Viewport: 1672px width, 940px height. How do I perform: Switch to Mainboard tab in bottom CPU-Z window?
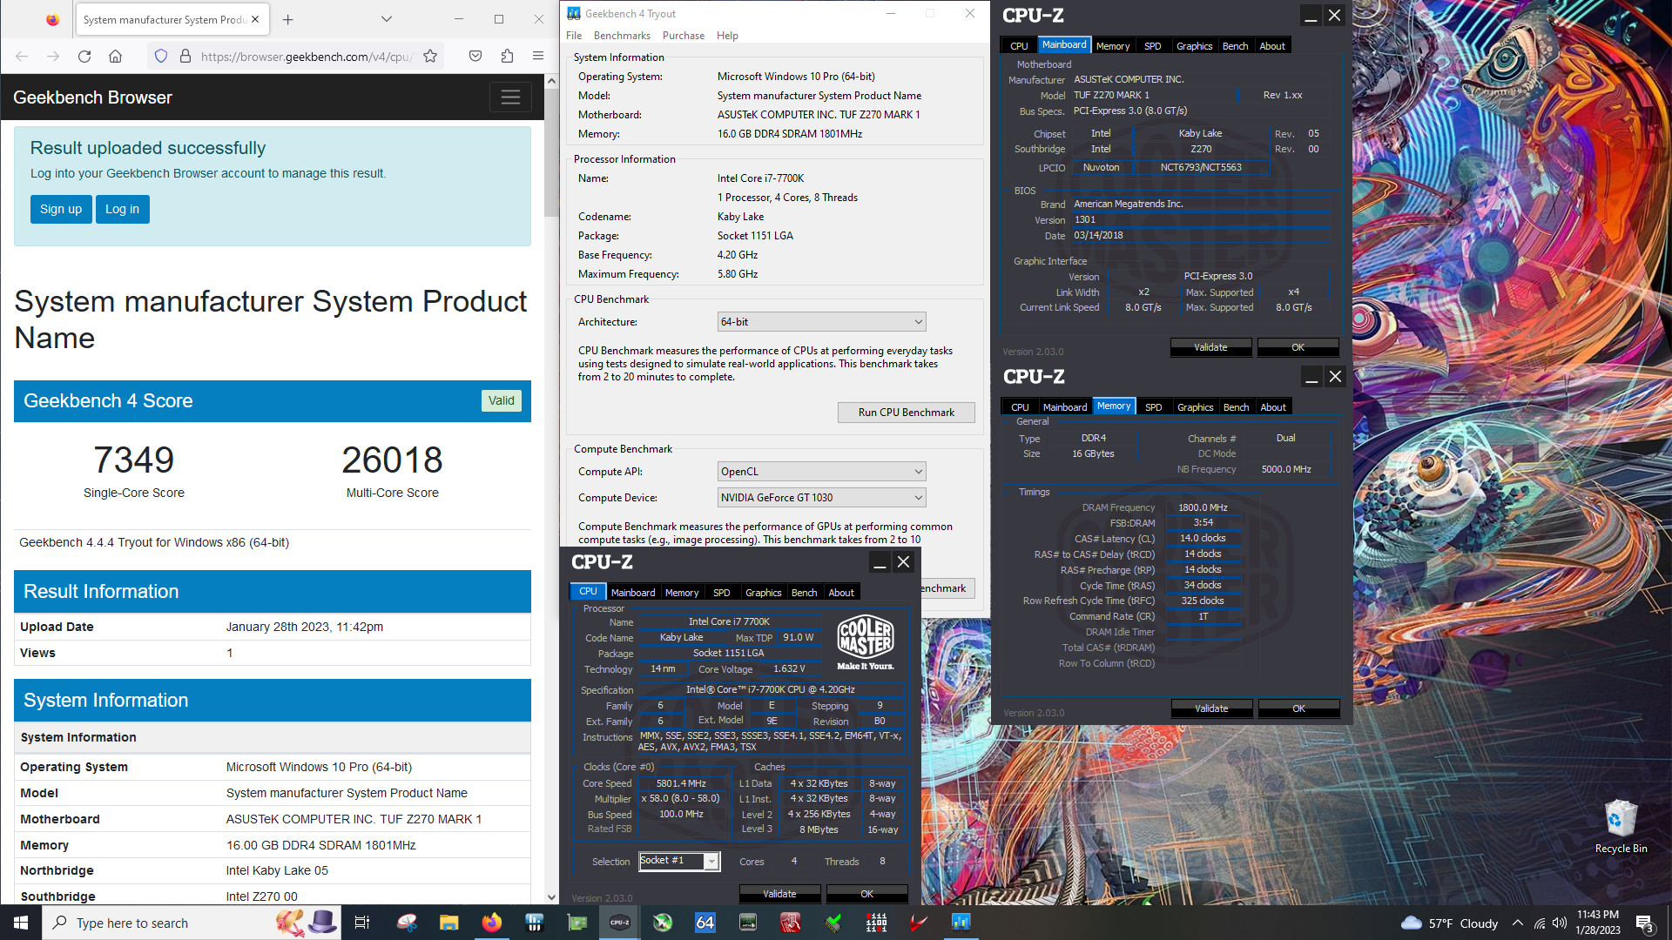633,593
